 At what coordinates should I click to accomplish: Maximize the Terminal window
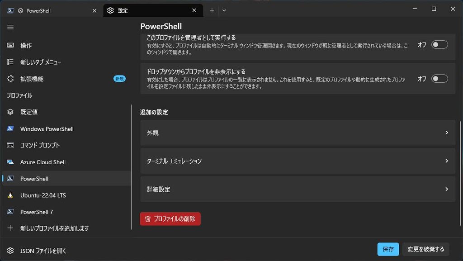pyautogui.click(x=434, y=9)
